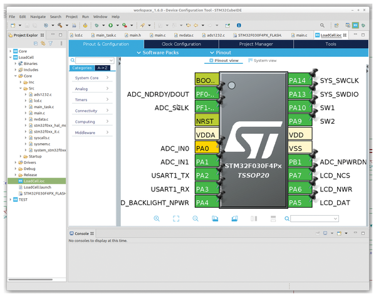Click the Project Explorer horizontal scrollbar

coord(31,279)
